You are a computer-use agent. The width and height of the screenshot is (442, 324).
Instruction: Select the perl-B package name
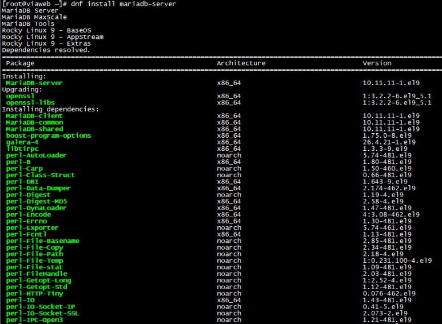tap(18, 162)
